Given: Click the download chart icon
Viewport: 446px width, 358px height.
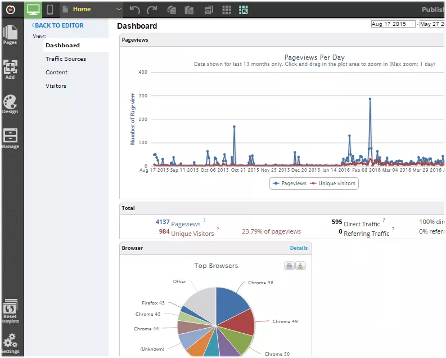Looking at the screenshot, I should pyautogui.click(x=300, y=266).
